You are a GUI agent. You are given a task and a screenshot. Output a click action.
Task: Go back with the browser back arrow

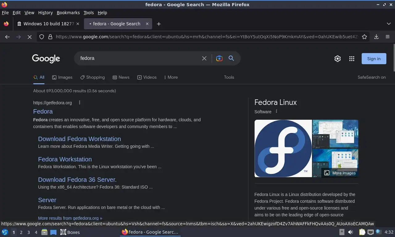coord(7,37)
